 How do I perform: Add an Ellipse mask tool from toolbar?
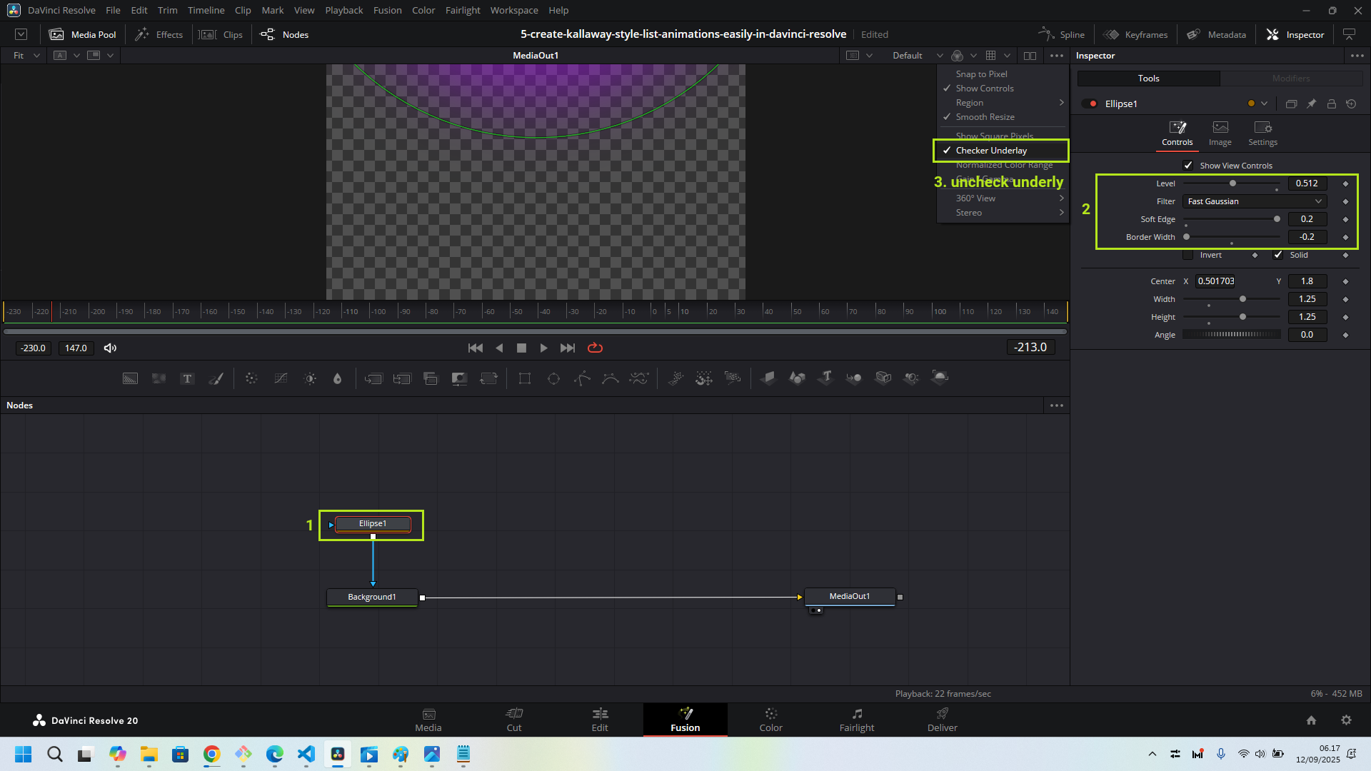pos(553,378)
